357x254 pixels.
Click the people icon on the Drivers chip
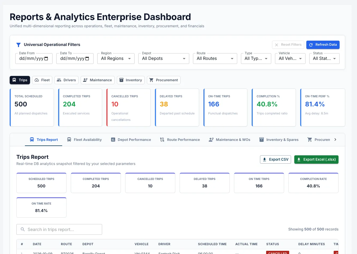[x=59, y=80]
